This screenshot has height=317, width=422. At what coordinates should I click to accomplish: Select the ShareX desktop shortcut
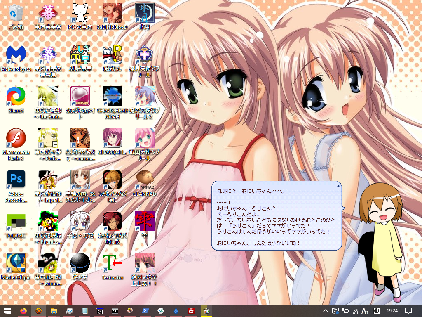pyautogui.click(x=16, y=100)
